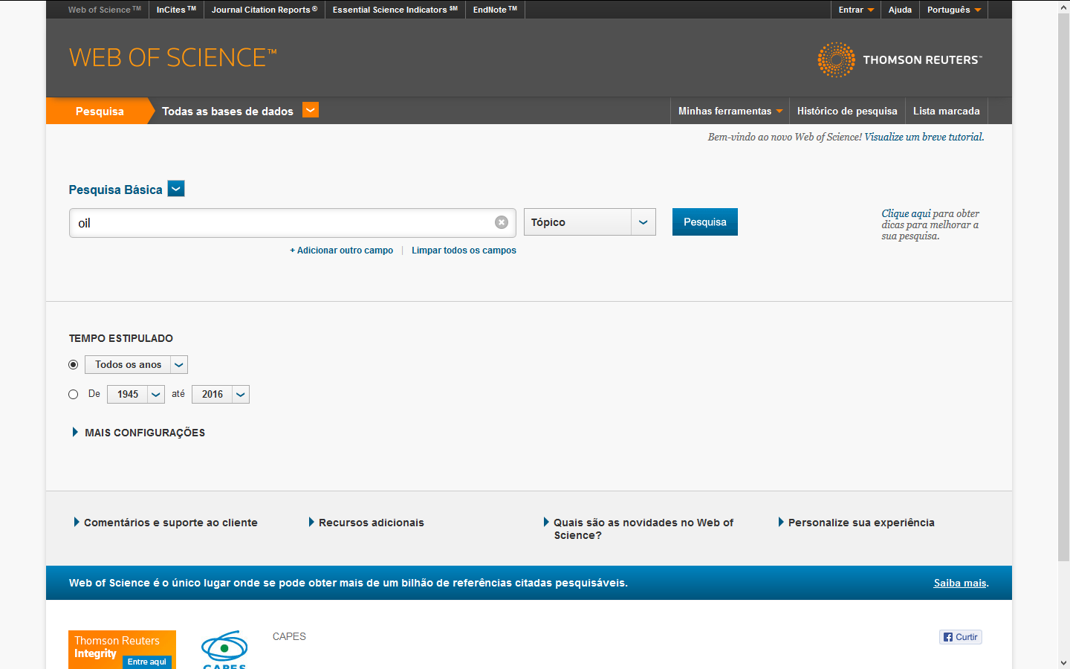Click the Thomson Reuters logo
Viewport: 1070px width, 669px height.
coord(900,59)
